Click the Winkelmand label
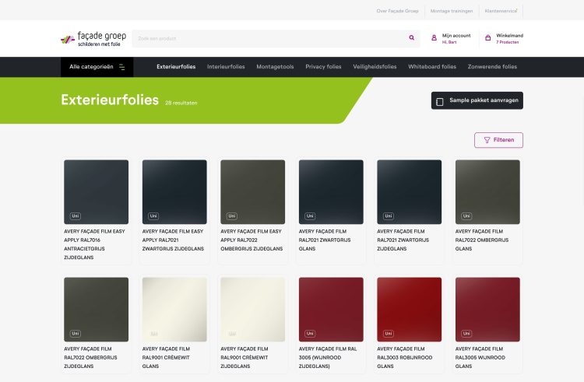 pos(509,36)
